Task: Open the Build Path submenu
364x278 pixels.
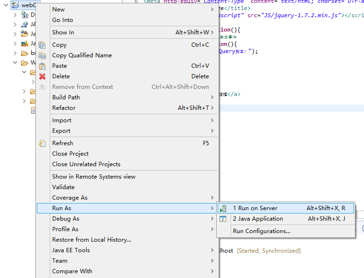Action: click(127, 97)
